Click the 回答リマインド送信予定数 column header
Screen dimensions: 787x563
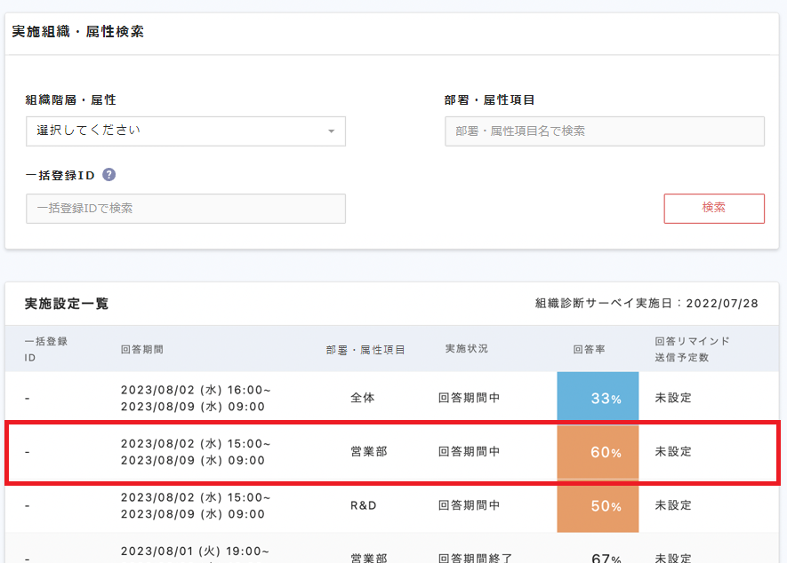pos(692,349)
